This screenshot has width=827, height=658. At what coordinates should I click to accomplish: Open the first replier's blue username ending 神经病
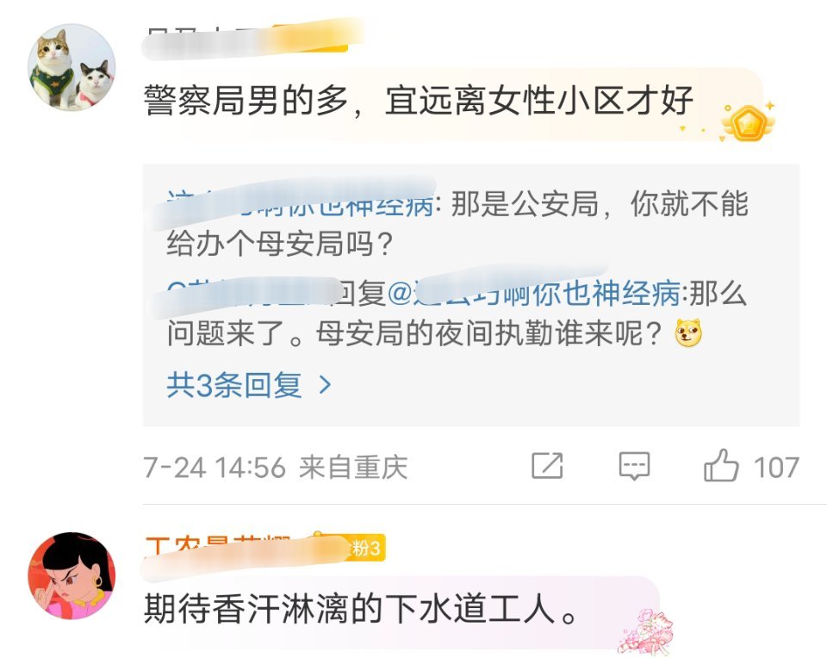click(x=300, y=205)
